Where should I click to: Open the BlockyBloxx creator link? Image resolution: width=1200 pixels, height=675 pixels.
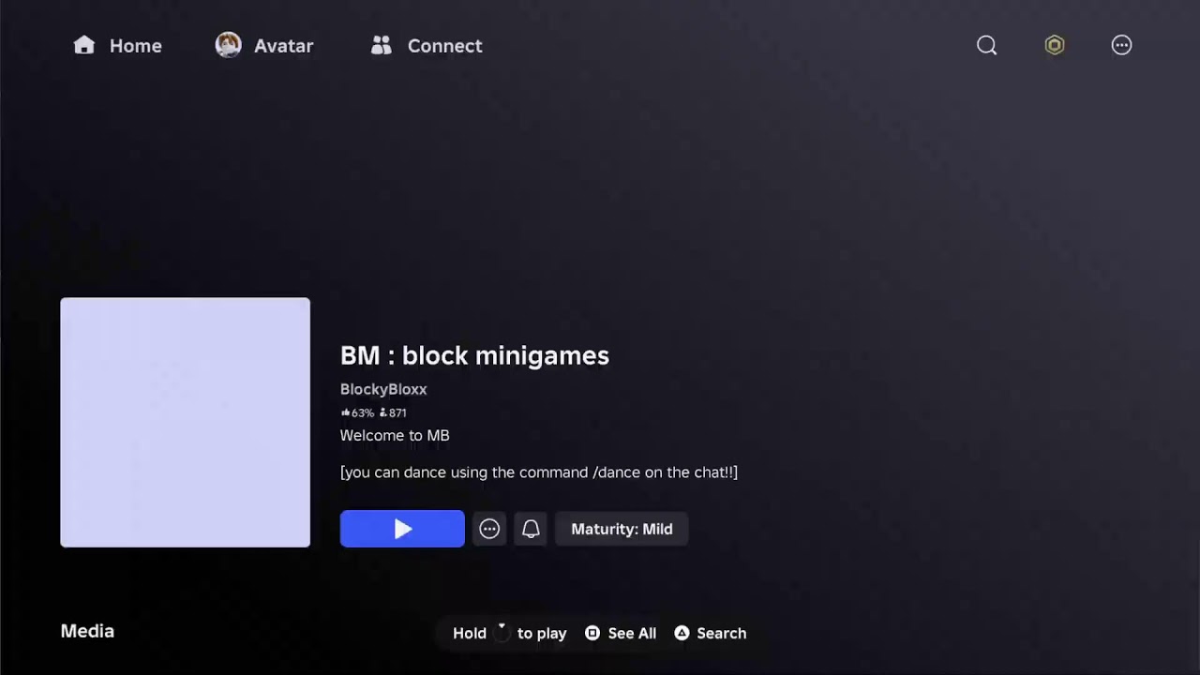(x=383, y=389)
